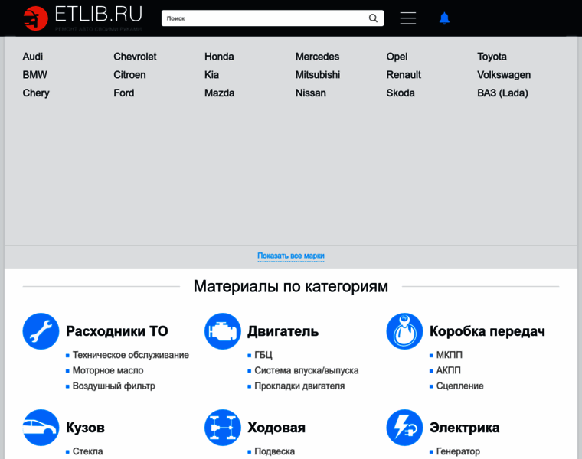Select the МКПП subcategory
This screenshot has height=459, width=582.
pyautogui.click(x=450, y=355)
